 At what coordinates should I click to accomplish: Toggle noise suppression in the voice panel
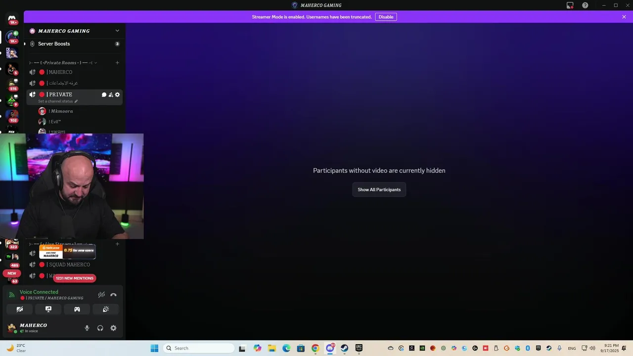point(101,295)
